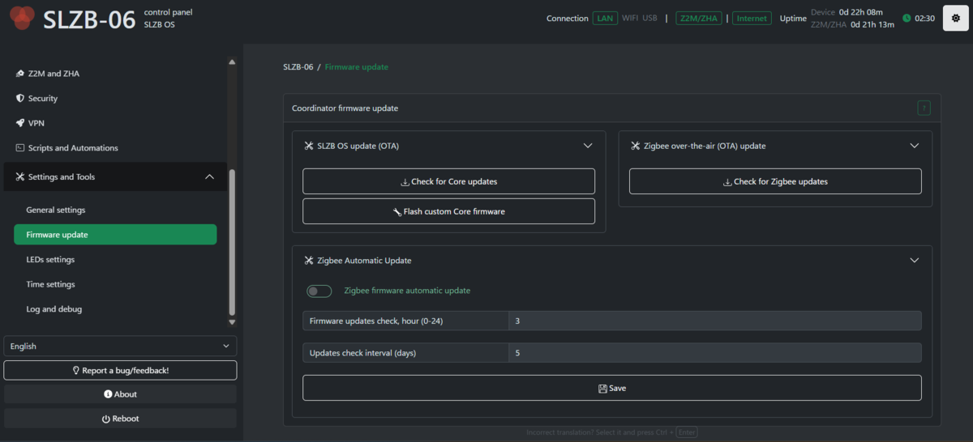The width and height of the screenshot is (973, 442).
Task: Collapse the Zigbee over-the-air (OTA) update chevron
Action: (915, 147)
